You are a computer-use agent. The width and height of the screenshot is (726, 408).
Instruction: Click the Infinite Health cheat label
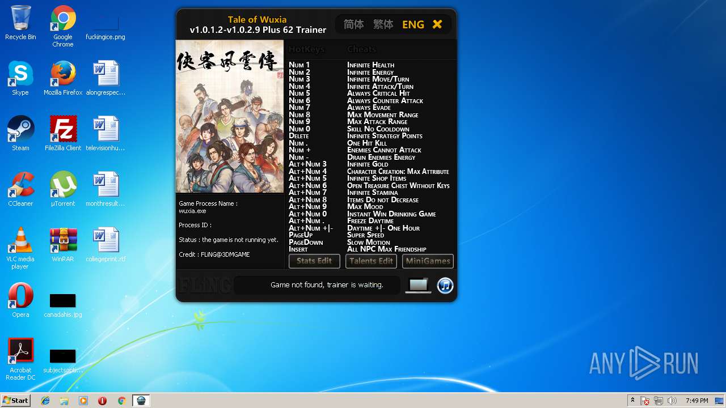coord(370,65)
